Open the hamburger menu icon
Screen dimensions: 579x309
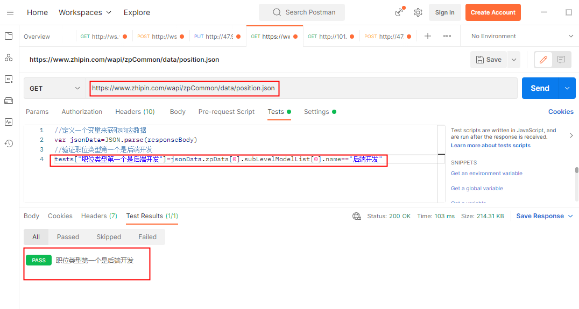(10, 12)
